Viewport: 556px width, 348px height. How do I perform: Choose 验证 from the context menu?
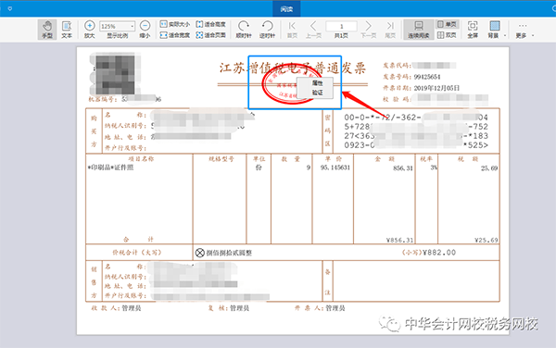(317, 93)
